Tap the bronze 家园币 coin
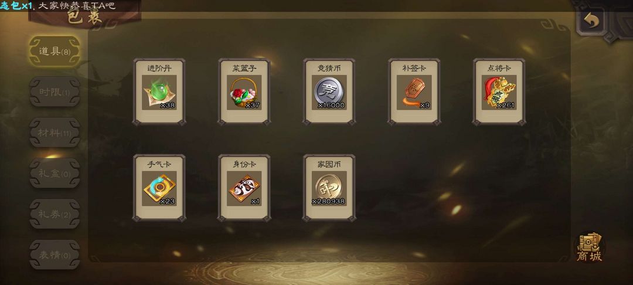633x285 pixels. pyautogui.click(x=329, y=188)
